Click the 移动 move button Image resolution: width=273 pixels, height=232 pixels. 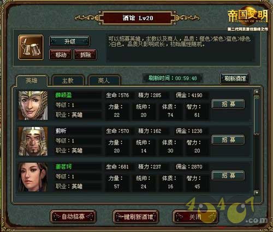[61, 55]
